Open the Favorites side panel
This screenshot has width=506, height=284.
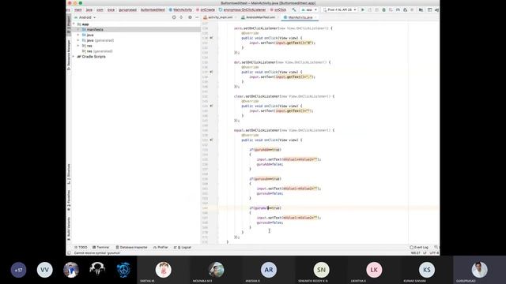pyautogui.click(x=69, y=200)
